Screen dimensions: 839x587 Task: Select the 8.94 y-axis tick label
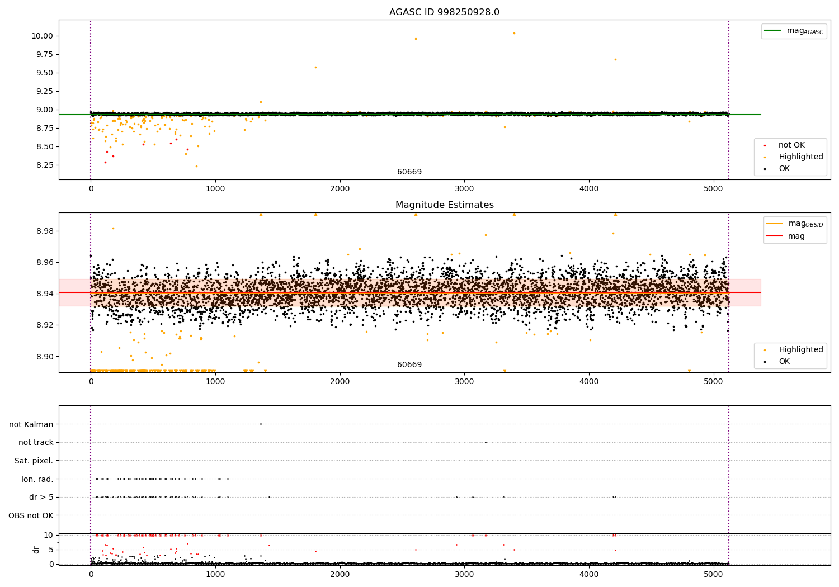pos(44,293)
